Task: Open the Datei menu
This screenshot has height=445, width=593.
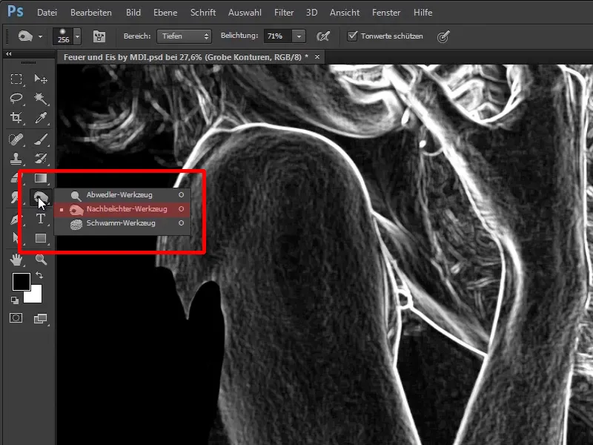Action: [47, 13]
